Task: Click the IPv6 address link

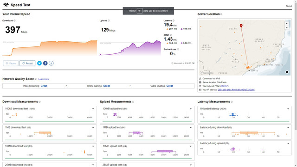Action: click(236, 90)
